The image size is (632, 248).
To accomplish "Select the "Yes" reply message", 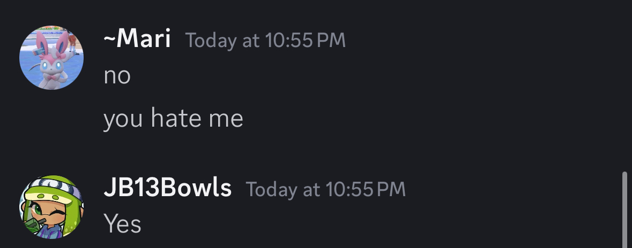I will [x=123, y=223].
